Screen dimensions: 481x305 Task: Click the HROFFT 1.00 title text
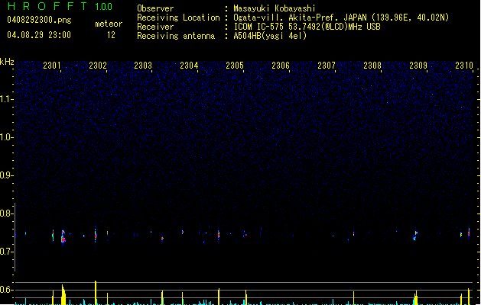60,6
